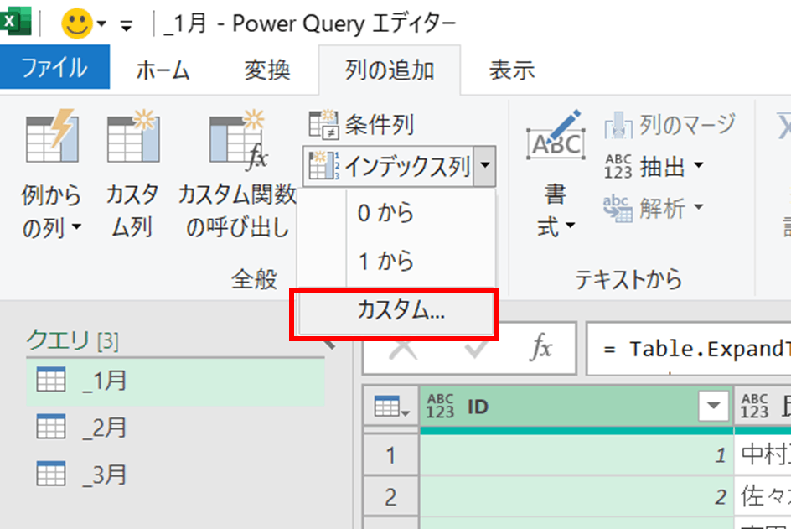Click the 例からの列 icon
Viewport: 791px width, 529px height.
pos(51,137)
